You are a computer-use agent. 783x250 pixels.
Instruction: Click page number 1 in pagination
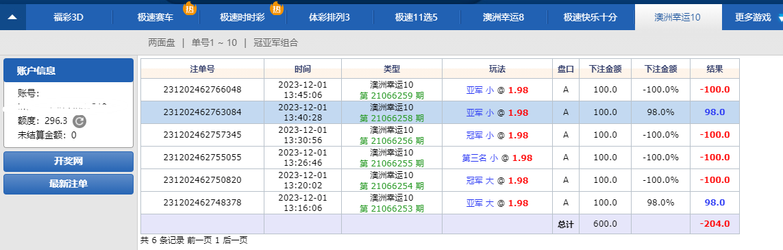coord(217,240)
